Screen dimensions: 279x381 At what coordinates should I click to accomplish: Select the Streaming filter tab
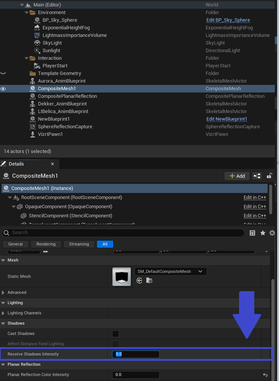(79, 244)
